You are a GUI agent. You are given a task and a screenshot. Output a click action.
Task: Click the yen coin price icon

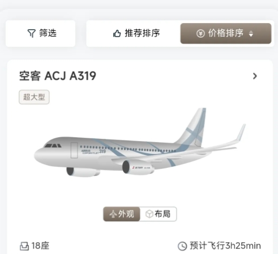click(200, 33)
